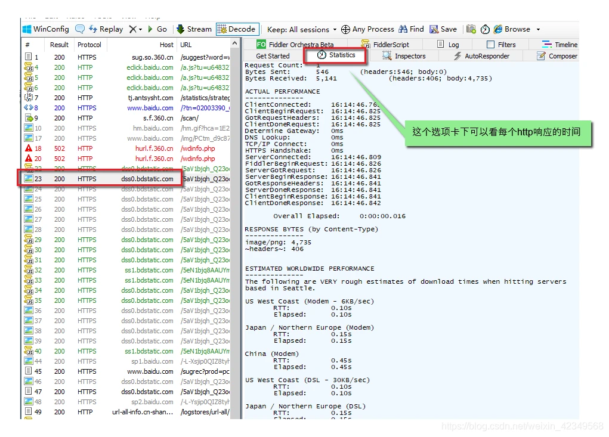Click the session list vertical scrollbar track

234,234
